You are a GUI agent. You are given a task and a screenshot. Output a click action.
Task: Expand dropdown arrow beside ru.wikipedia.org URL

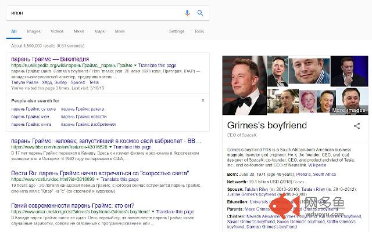[x=135, y=66]
